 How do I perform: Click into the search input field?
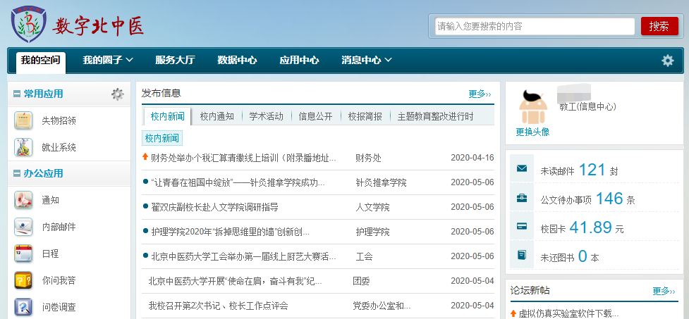535,27
